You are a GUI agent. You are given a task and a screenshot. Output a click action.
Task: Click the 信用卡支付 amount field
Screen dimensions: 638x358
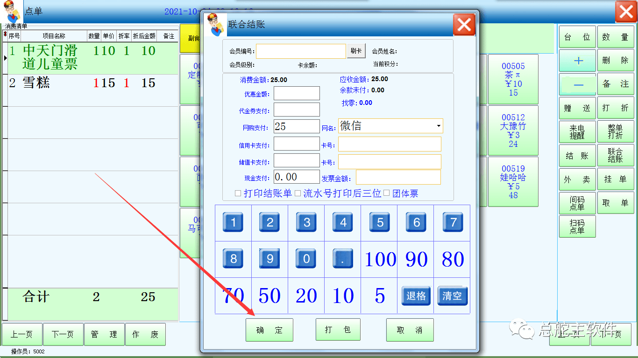(x=297, y=144)
